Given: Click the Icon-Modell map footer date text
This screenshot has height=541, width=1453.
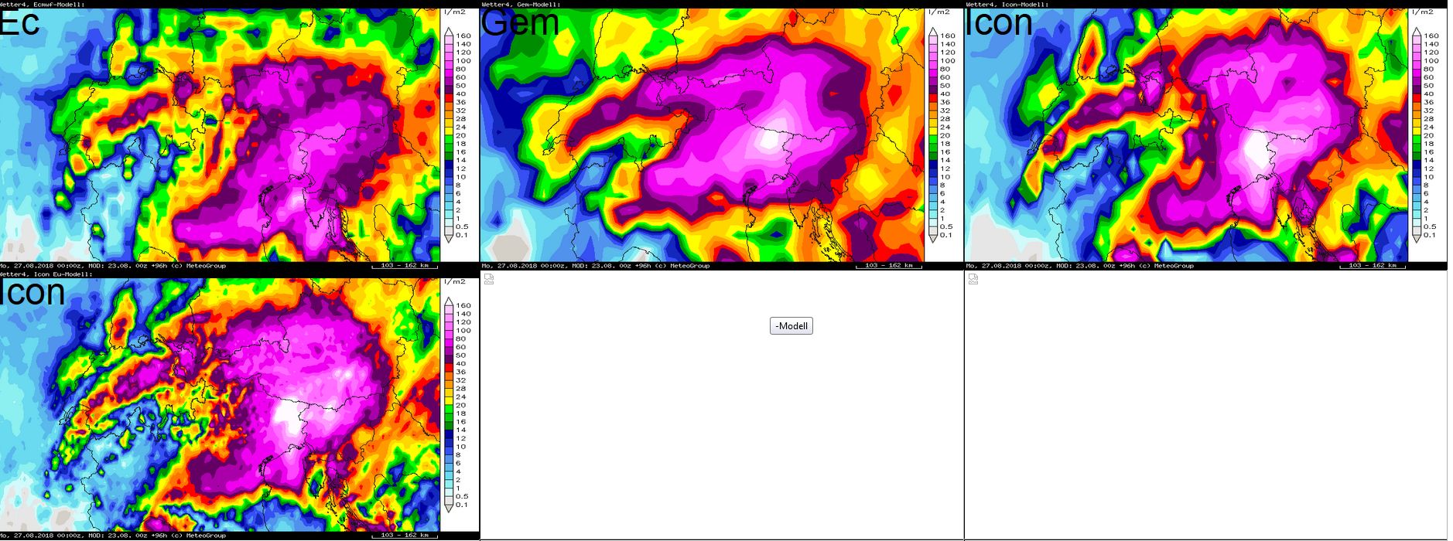Looking at the screenshot, I should 1080,265.
